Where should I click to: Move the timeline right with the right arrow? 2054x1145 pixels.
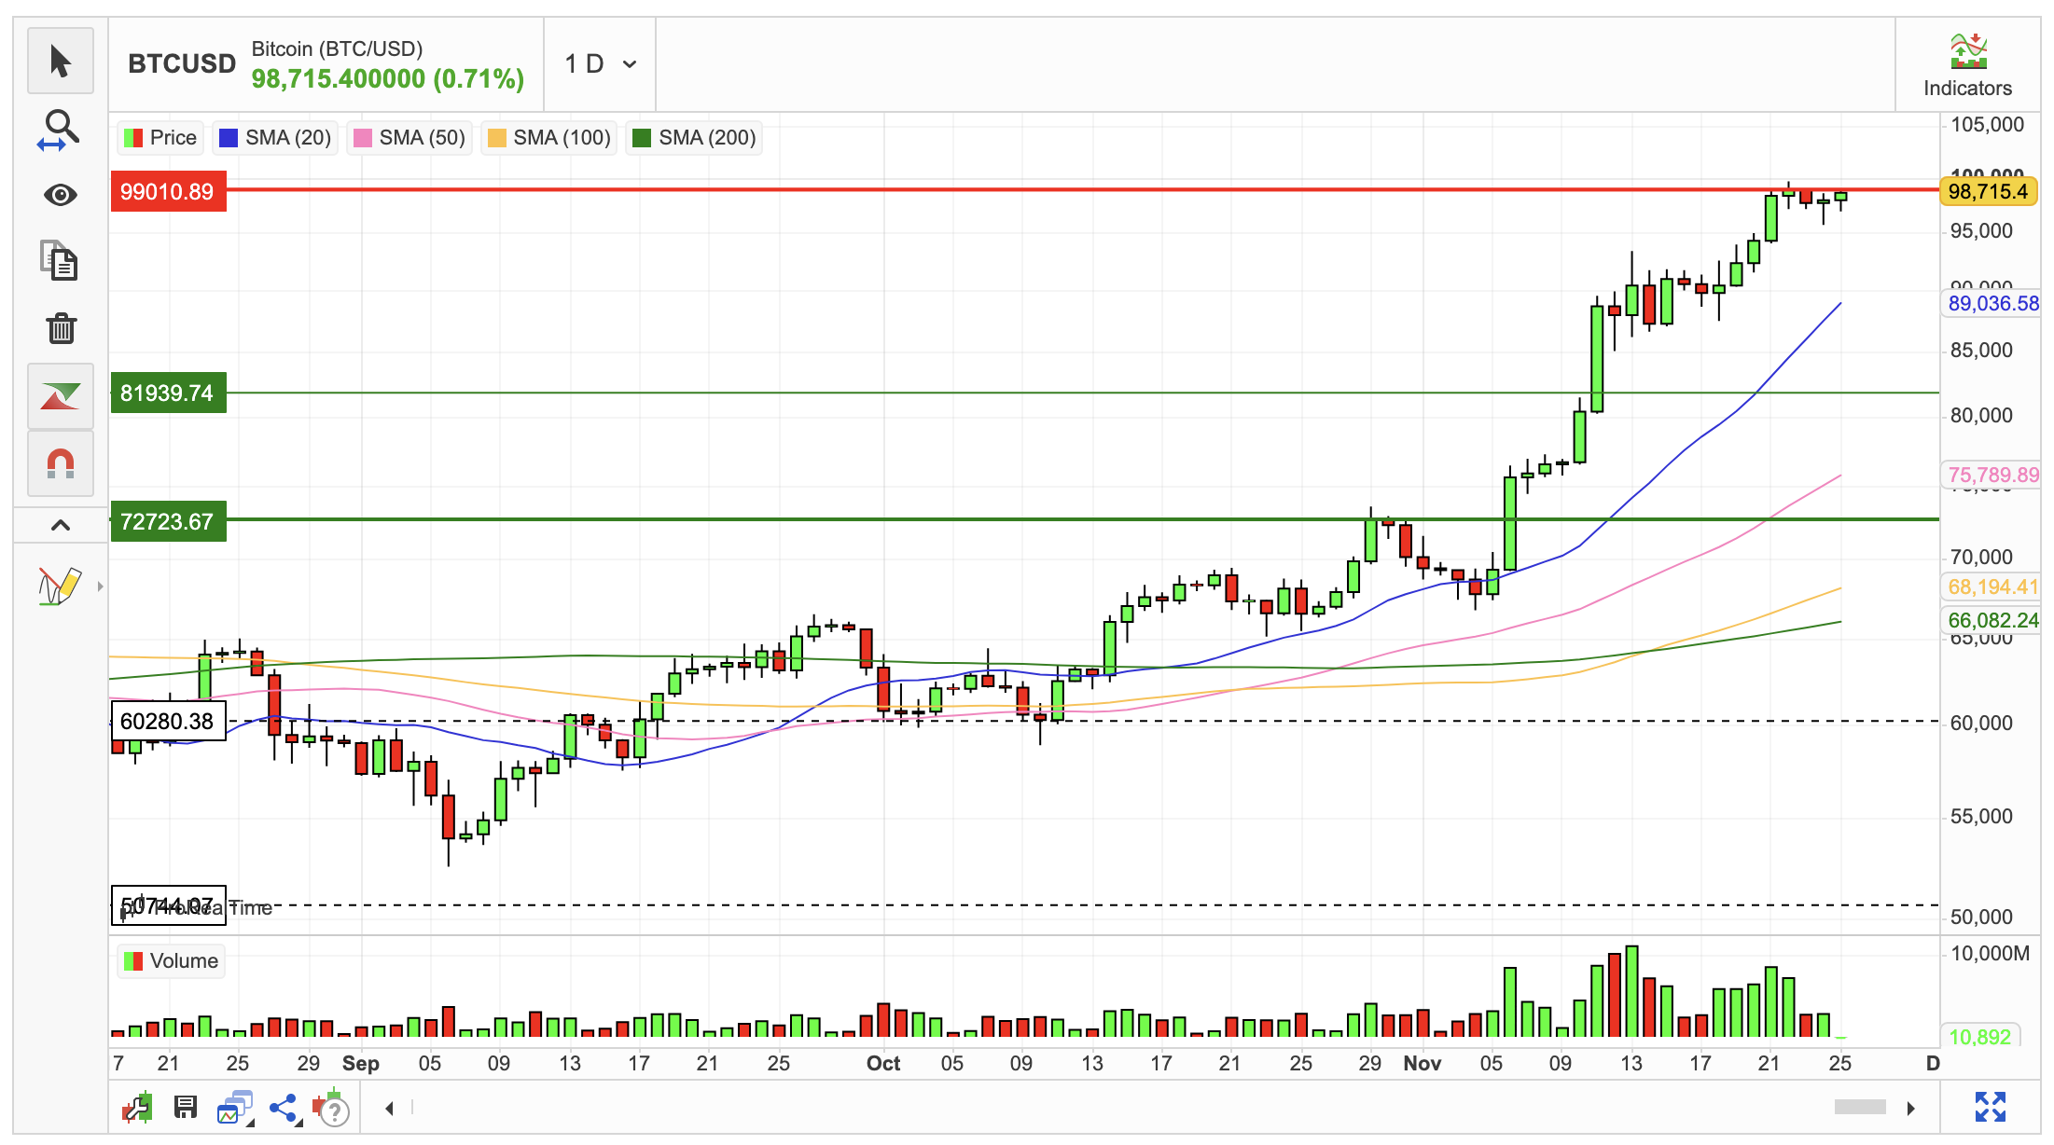1911,1108
